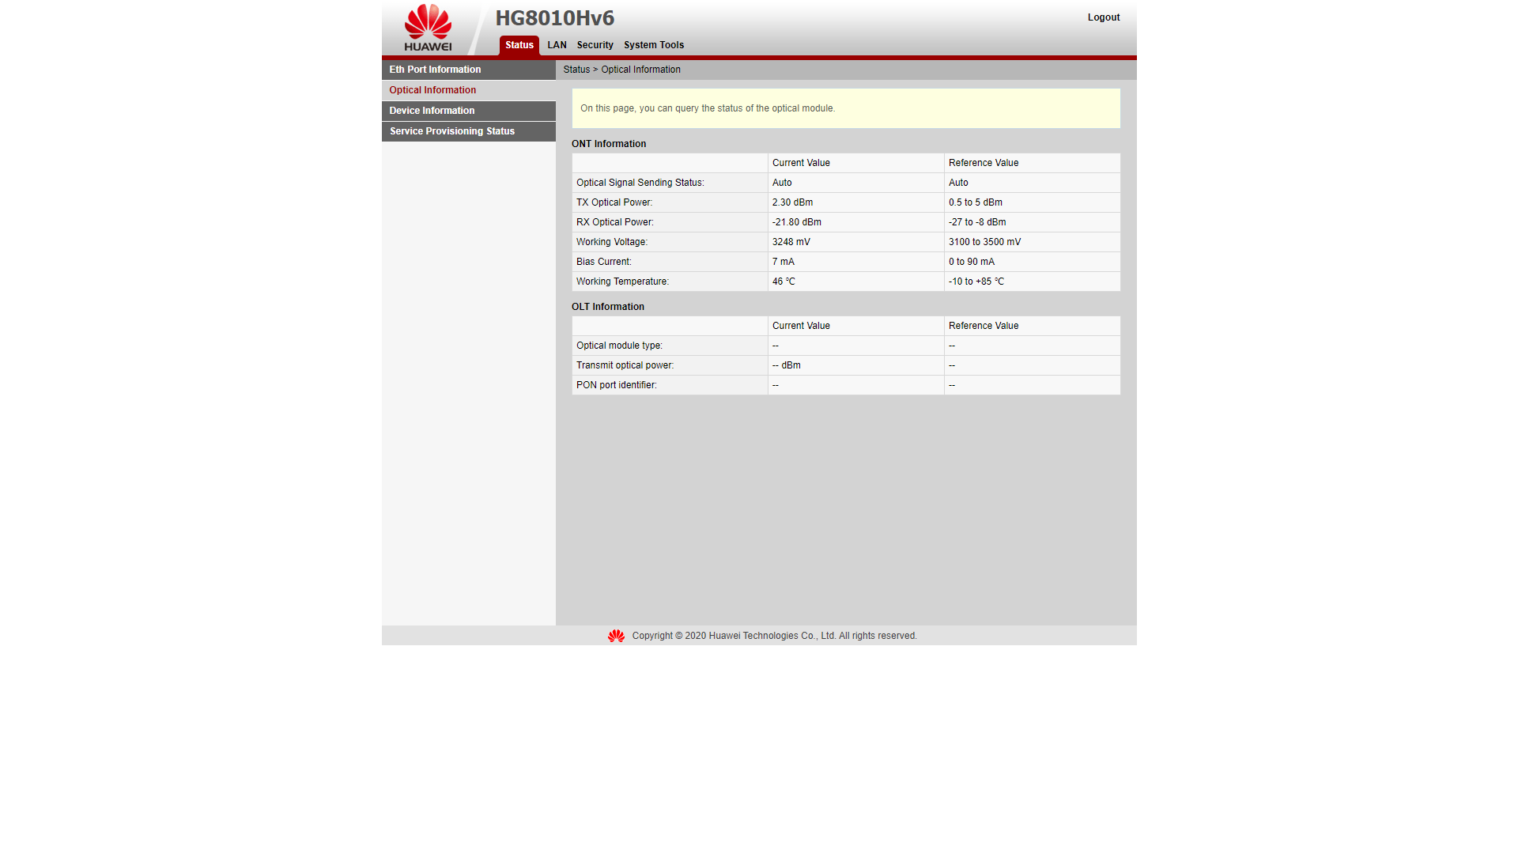
Task: Click the HG8010Hv6 model title
Action: (555, 17)
